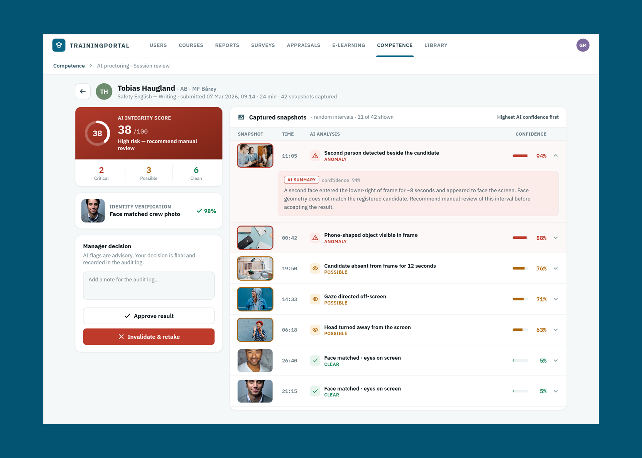Open the Appraisals menu
This screenshot has width=642, height=458.
coord(304,45)
